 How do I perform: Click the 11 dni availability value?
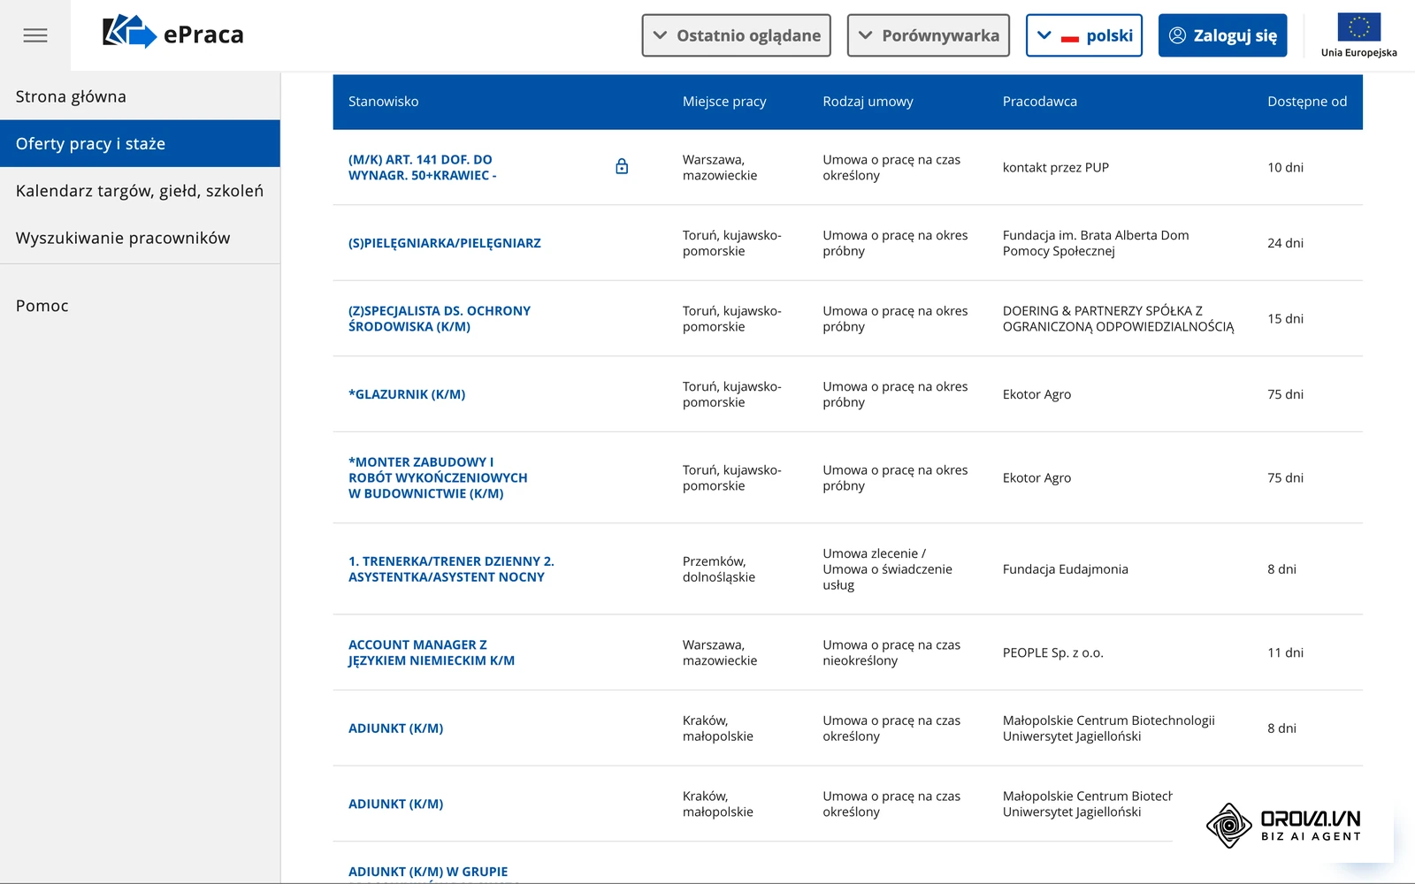point(1285,652)
